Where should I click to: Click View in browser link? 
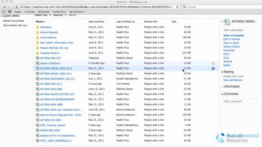pyautogui.click(x=234, y=36)
